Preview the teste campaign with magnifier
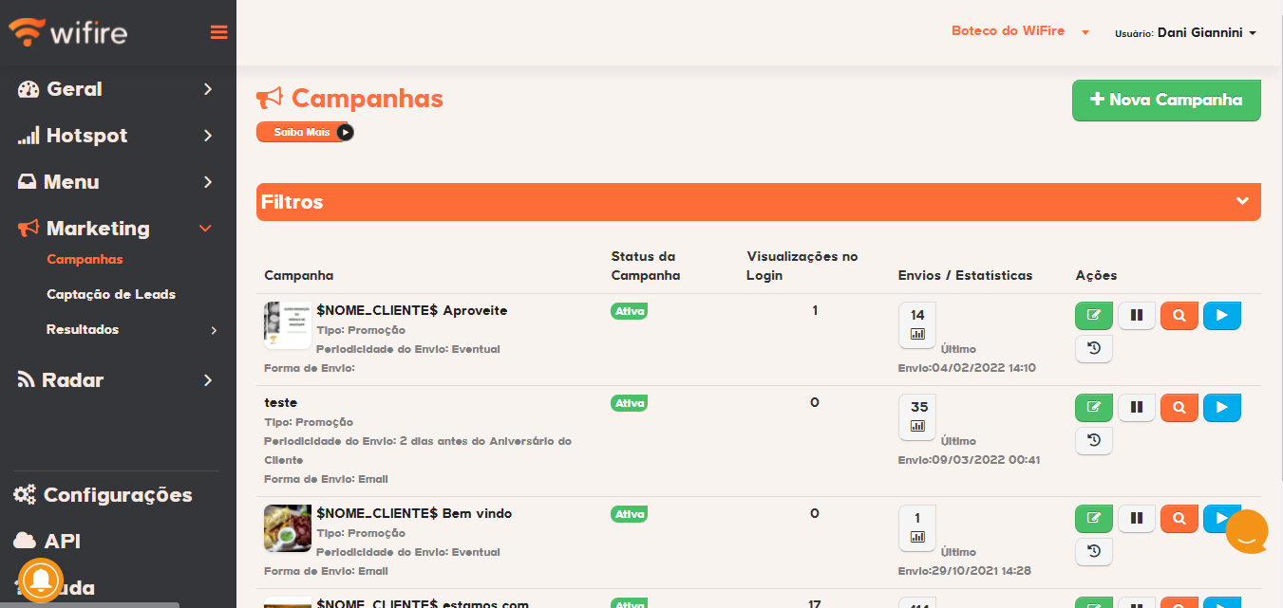This screenshot has width=1283, height=608. pos(1179,408)
